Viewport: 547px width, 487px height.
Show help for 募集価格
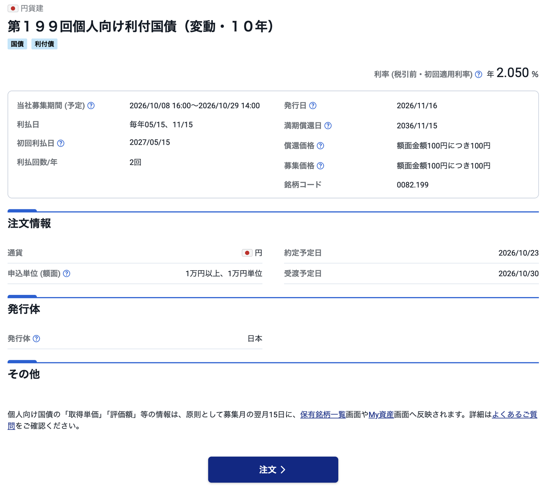(320, 166)
